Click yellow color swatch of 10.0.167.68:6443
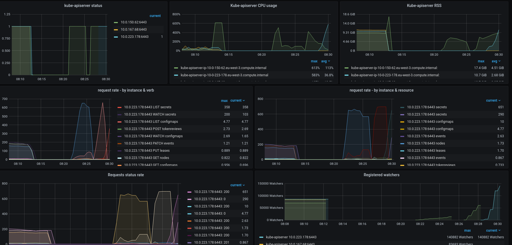 (116, 30)
